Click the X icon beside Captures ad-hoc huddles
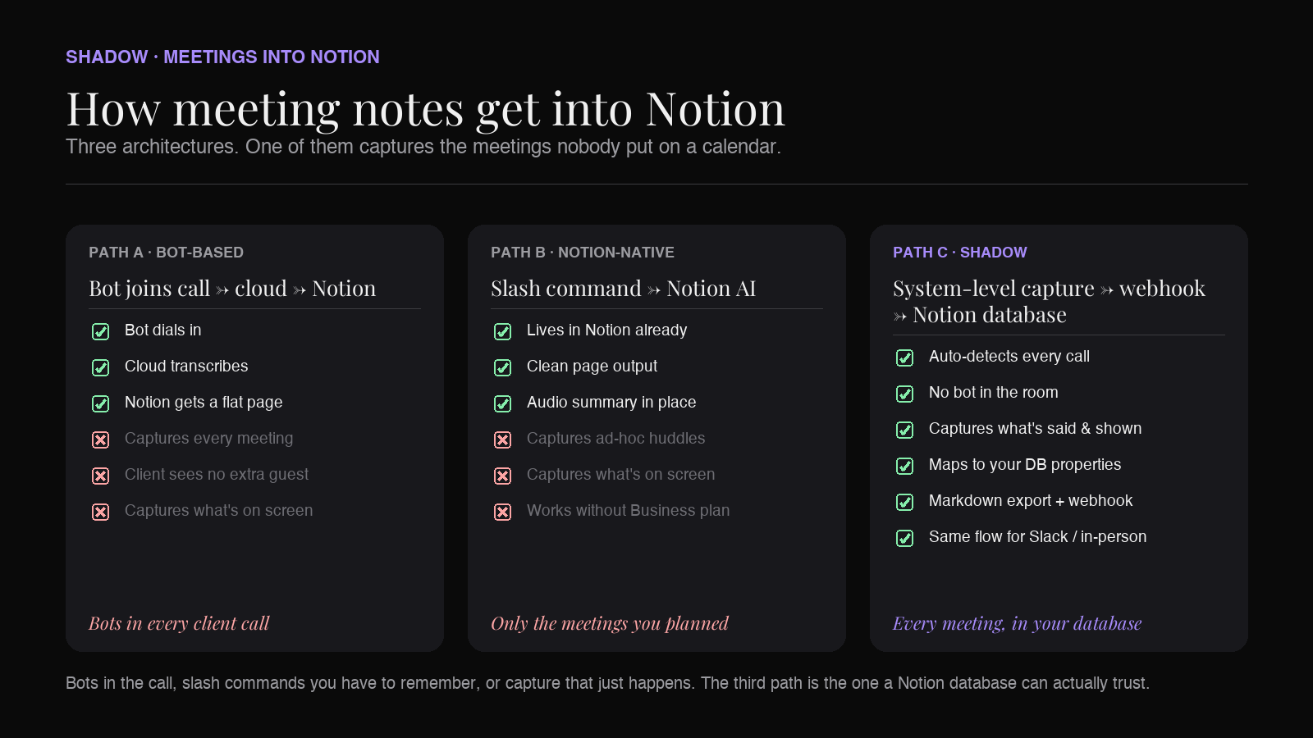 pos(502,440)
